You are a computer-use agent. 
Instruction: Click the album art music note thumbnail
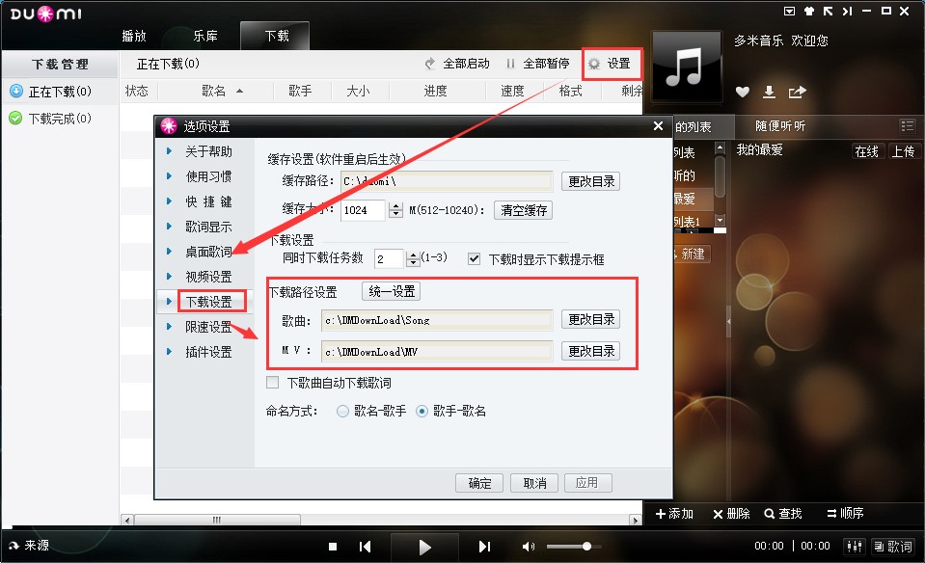tap(686, 66)
